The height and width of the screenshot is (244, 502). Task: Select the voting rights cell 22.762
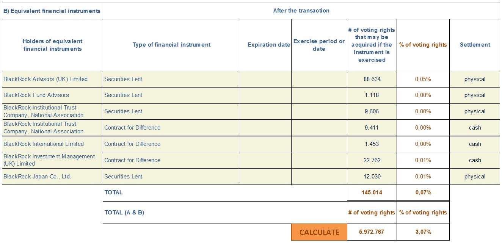pyautogui.click(x=372, y=160)
